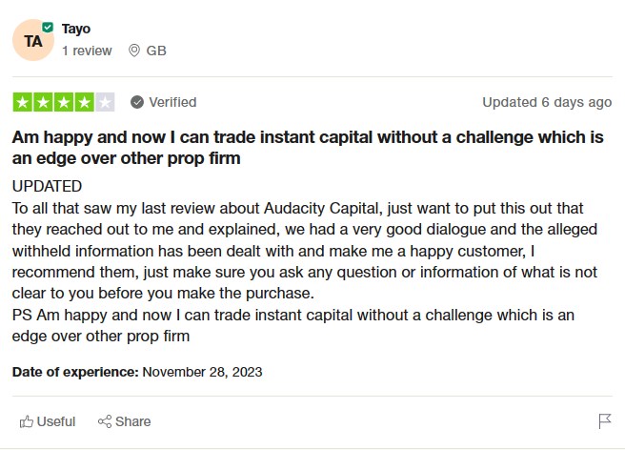Click the location pin icon next to GB
625x450 pixels.
(x=134, y=51)
